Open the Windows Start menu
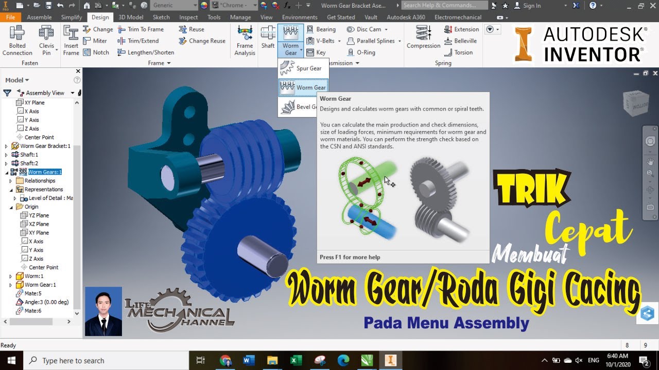The height and width of the screenshot is (370, 659). pyautogui.click(x=11, y=360)
